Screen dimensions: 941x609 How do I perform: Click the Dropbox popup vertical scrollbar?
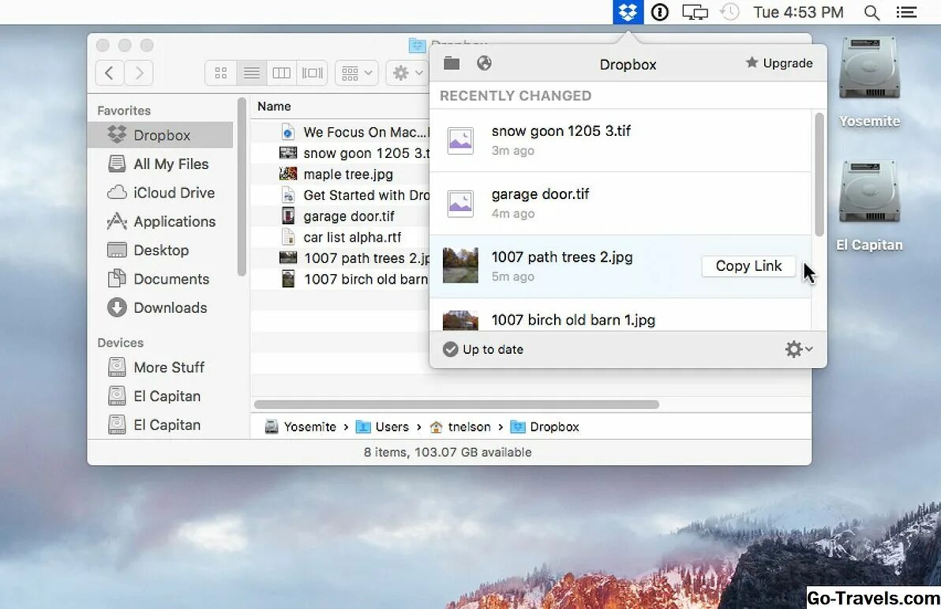point(819,175)
